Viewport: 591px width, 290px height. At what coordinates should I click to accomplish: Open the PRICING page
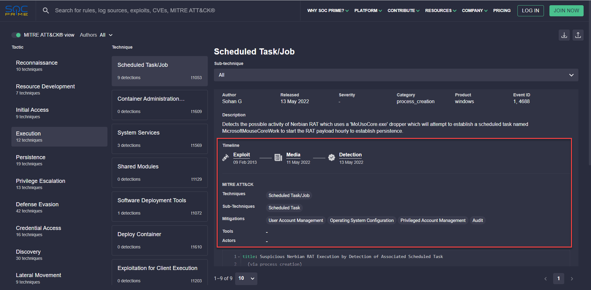pos(502,10)
